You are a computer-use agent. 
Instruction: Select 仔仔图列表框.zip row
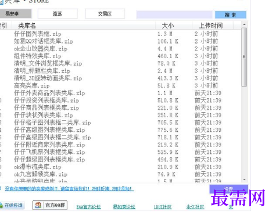pyautogui.click(x=38, y=34)
